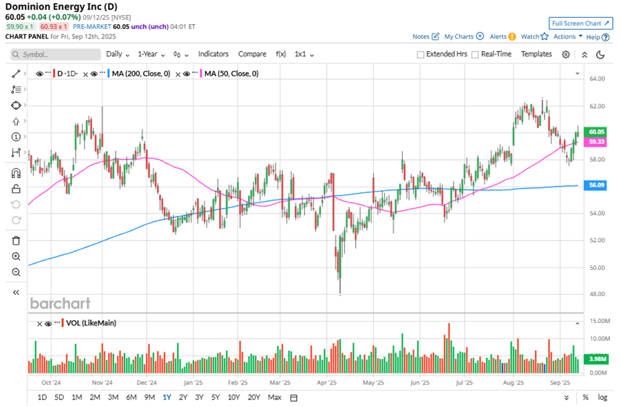
Task: Collapse the volume pane chevron
Action: [578, 324]
